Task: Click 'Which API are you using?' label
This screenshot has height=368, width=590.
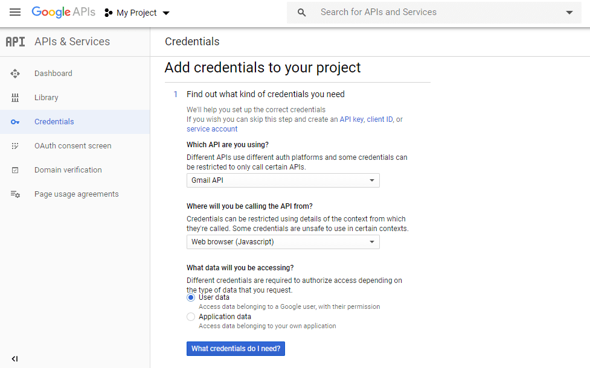Action: tap(228, 145)
